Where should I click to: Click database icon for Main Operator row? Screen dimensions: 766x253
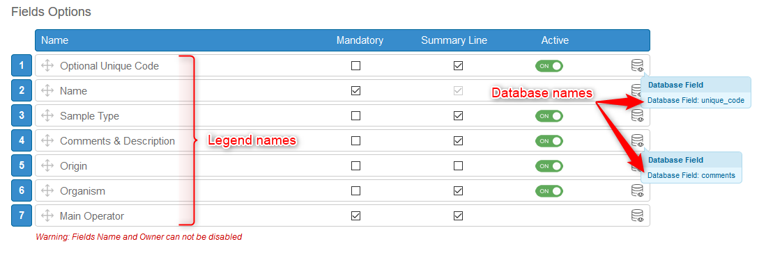click(x=636, y=216)
